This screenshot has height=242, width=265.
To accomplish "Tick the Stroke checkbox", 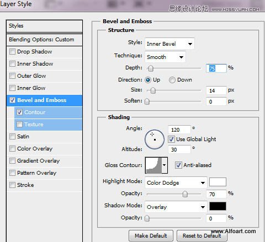I will point(12,185).
